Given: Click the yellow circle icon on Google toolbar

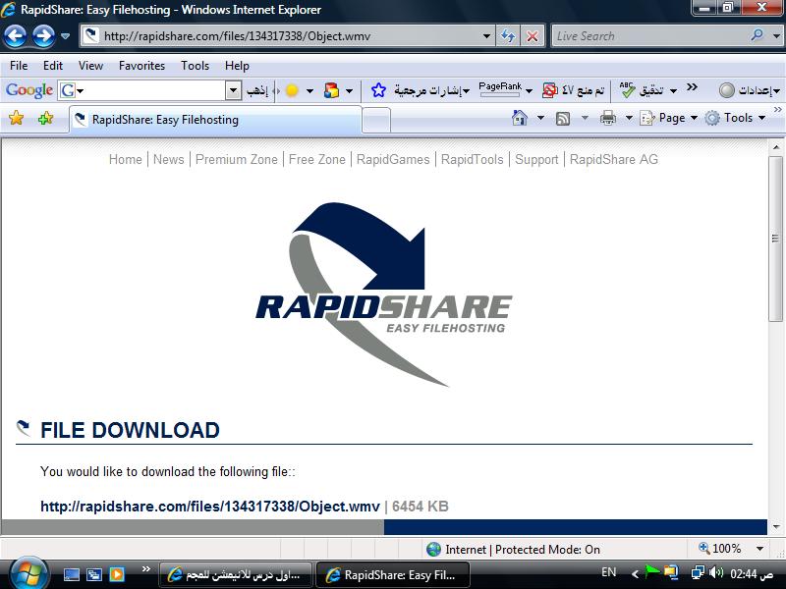Looking at the screenshot, I should pos(292,90).
